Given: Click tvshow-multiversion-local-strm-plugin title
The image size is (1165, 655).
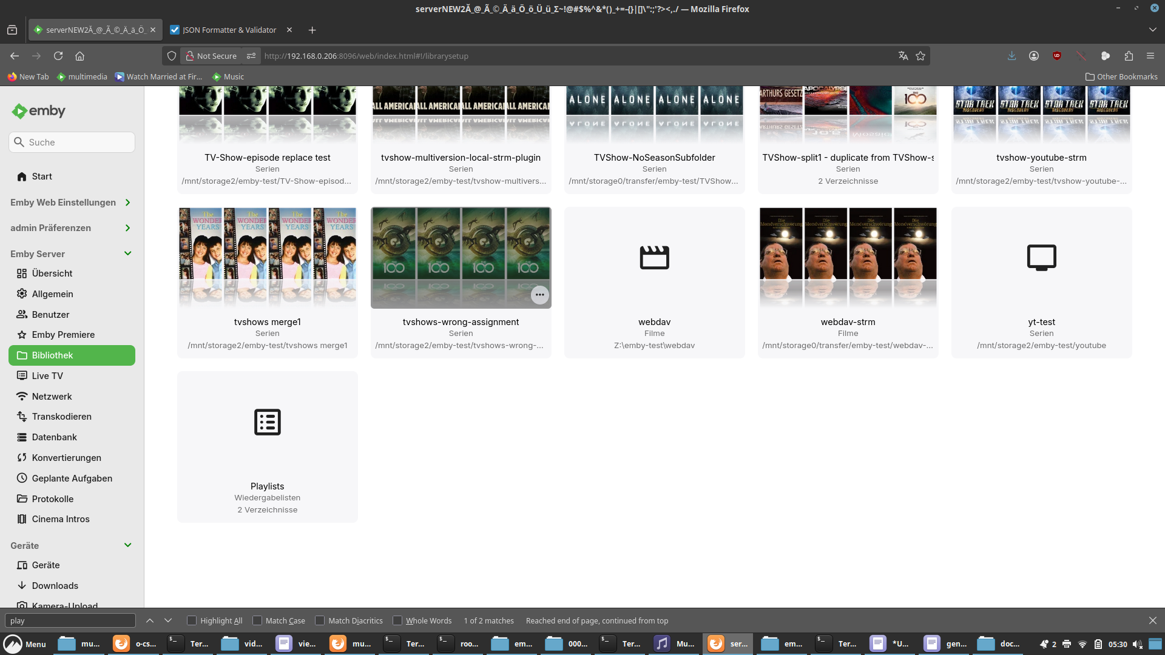Looking at the screenshot, I should [x=461, y=158].
